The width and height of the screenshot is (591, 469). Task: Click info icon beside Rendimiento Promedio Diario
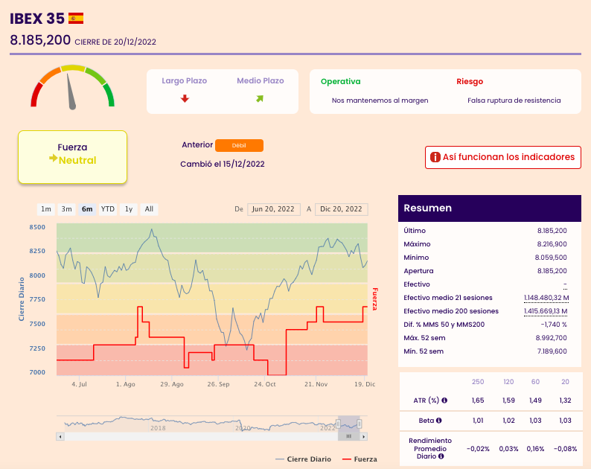tap(441, 456)
